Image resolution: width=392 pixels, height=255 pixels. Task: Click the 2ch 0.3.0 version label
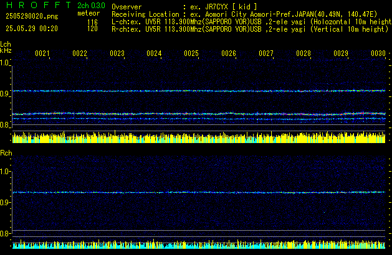tap(91, 6)
